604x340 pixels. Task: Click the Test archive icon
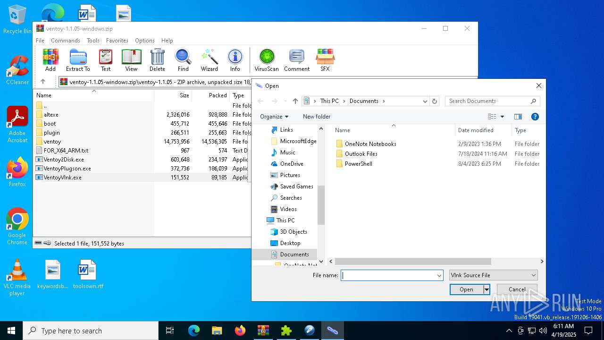click(x=106, y=60)
